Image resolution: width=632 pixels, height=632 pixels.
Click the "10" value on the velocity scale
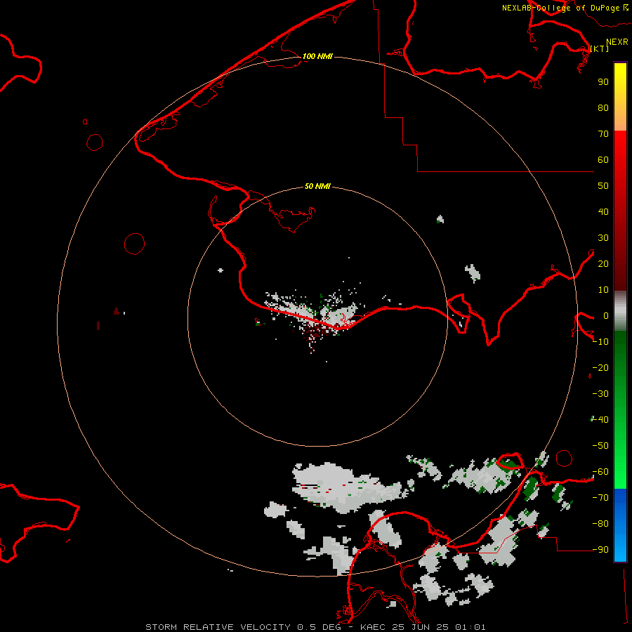(x=603, y=290)
